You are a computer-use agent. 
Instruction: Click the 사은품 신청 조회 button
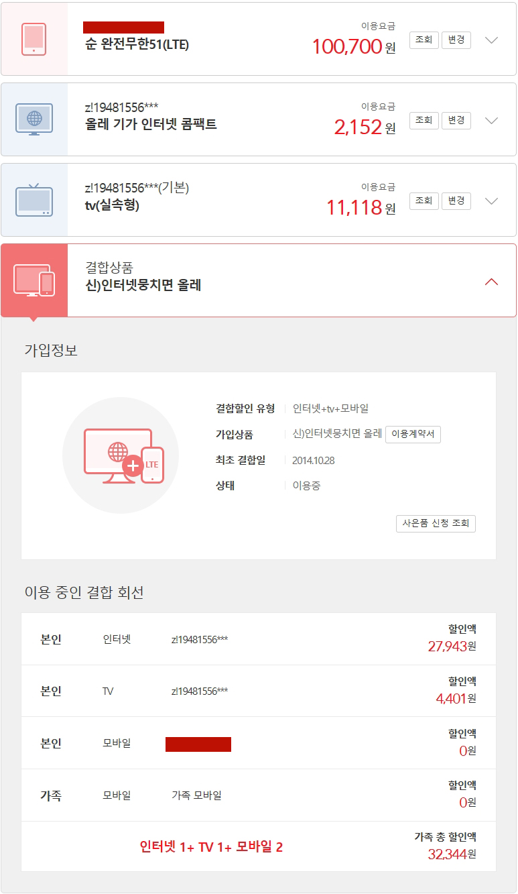click(436, 523)
